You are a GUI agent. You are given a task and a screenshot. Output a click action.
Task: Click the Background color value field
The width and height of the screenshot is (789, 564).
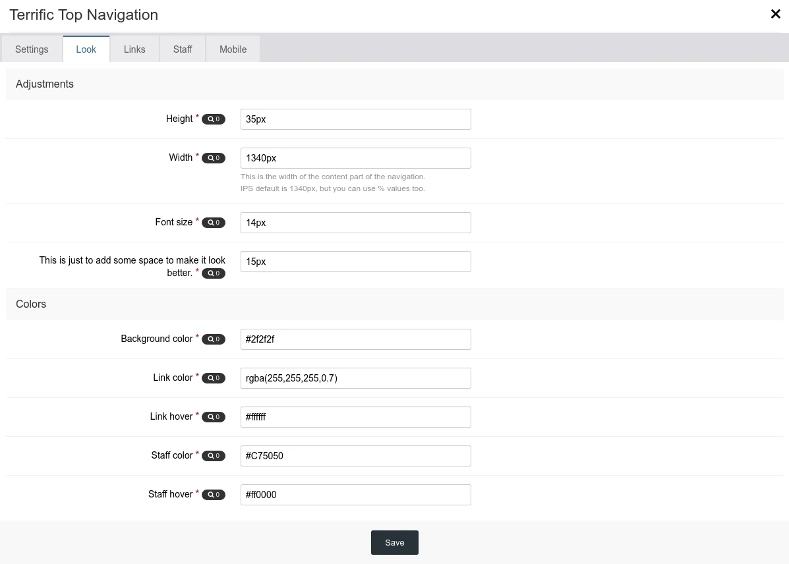[355, 339]
